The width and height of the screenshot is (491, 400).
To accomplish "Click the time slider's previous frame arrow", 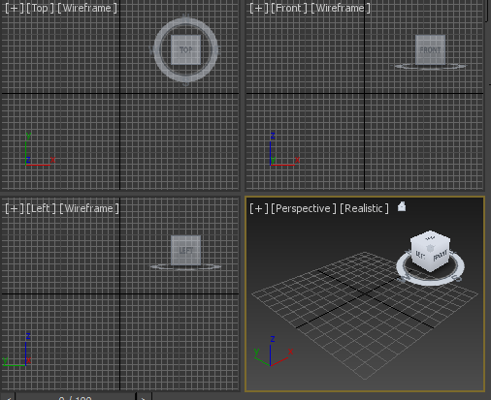I will point(8,397).
